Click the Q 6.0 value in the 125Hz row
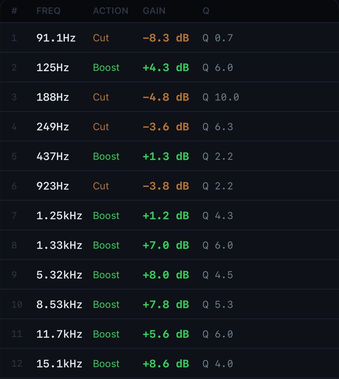 click(x=218, y=68)
